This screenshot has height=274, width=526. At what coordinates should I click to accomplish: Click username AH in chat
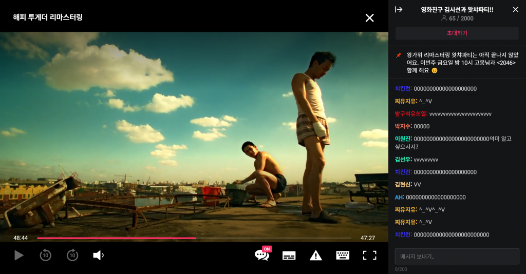[x=400, y=198]
